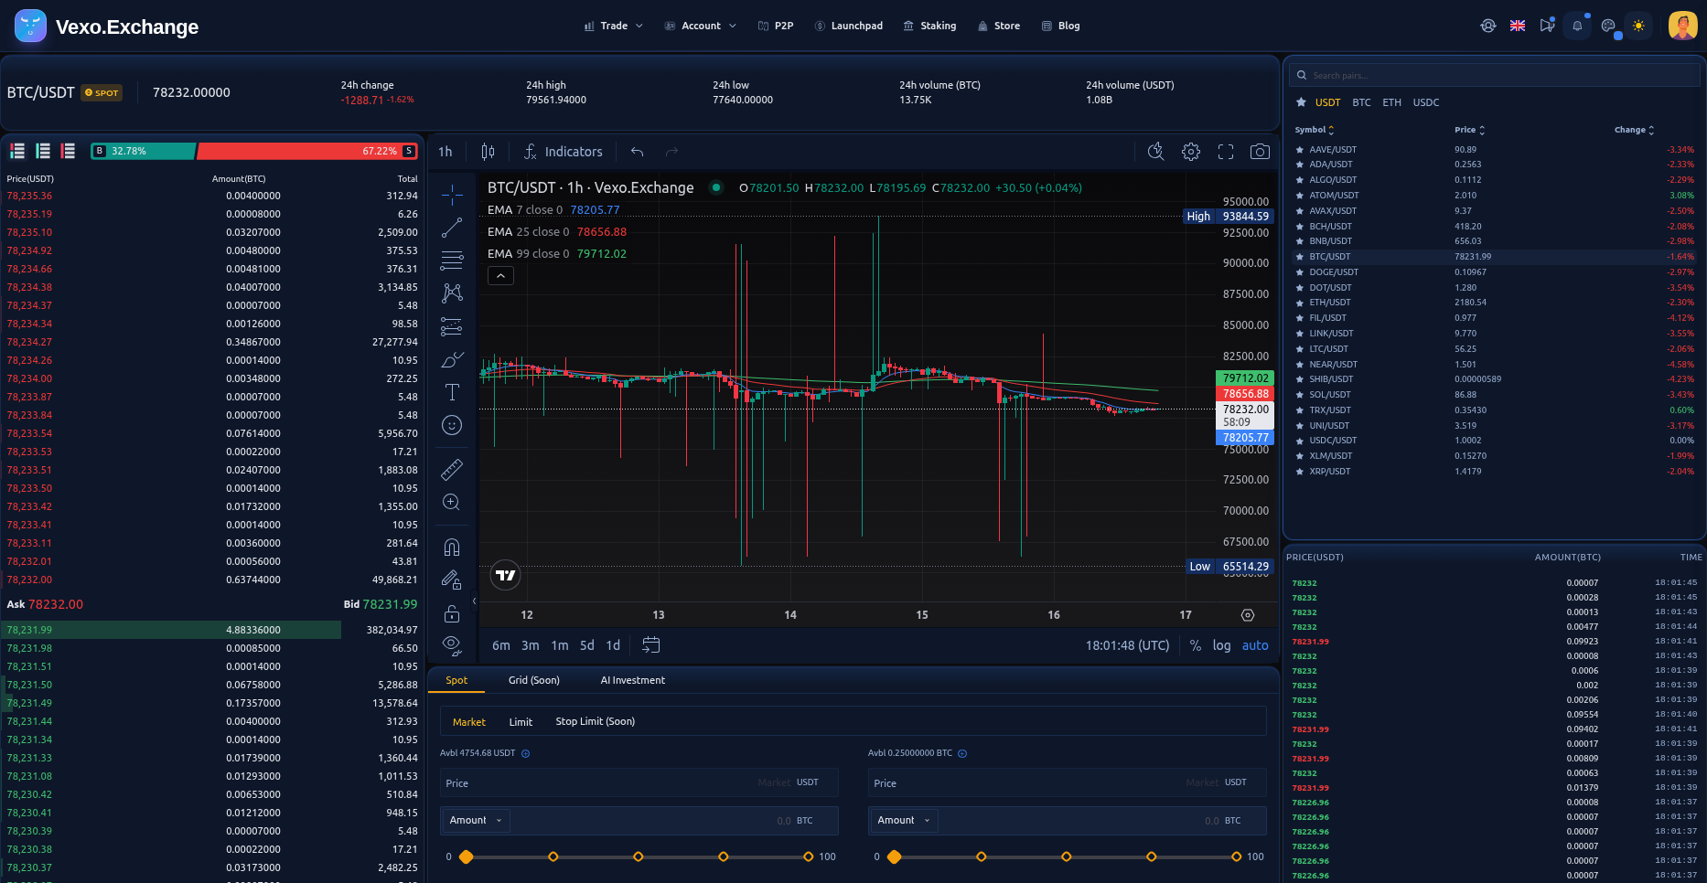Toggle the AAVE/USDT favorite star
The height and width of the screenshot is (883, 1707).
(x=1299, y=150)
